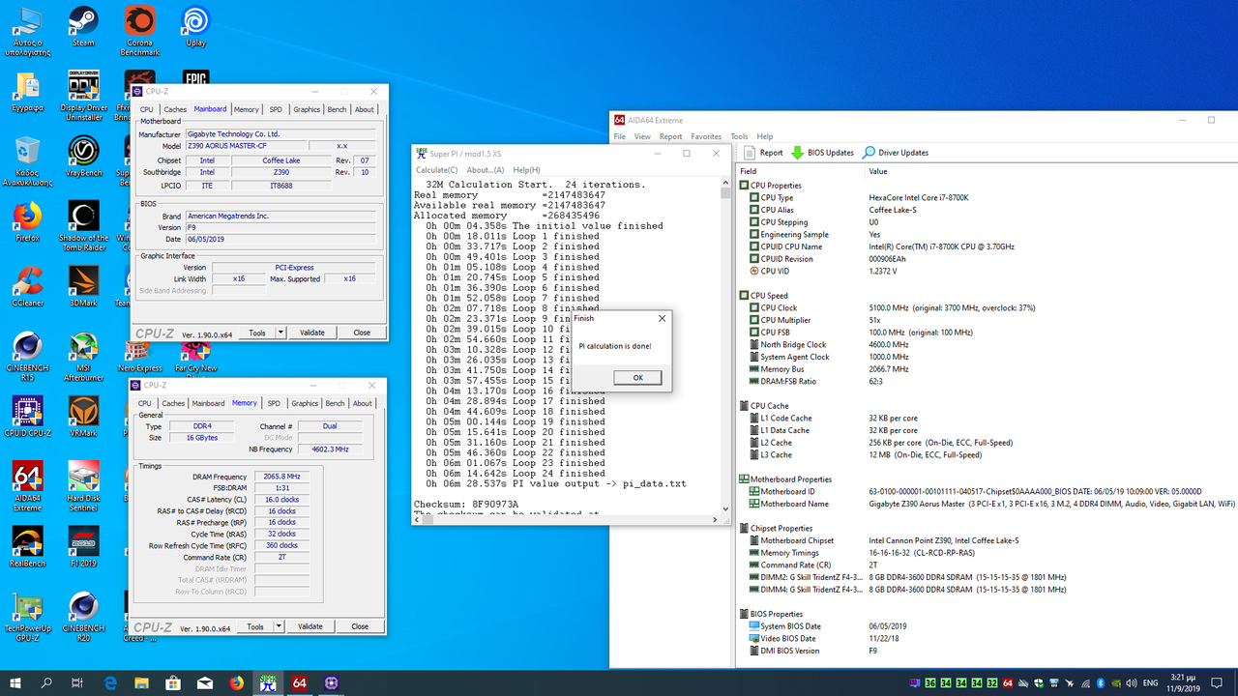Open Bench tab in Memory CPU-Z window
Viewport: 1238px width, 696px height.
coord(335,403)
